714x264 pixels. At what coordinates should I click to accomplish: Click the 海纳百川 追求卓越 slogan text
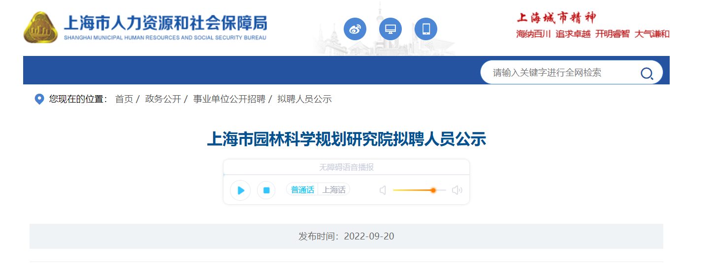[x=553, y=34]
